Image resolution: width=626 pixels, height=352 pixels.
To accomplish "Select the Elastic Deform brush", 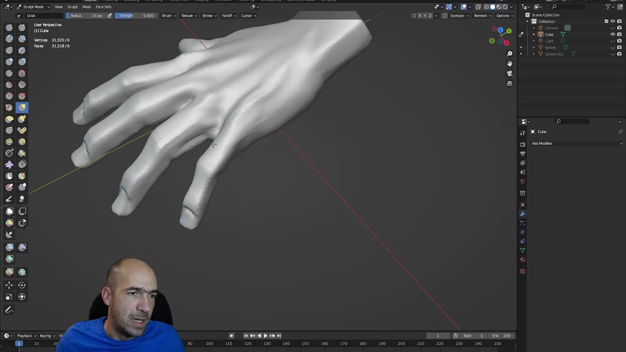I will pos(9,119).
